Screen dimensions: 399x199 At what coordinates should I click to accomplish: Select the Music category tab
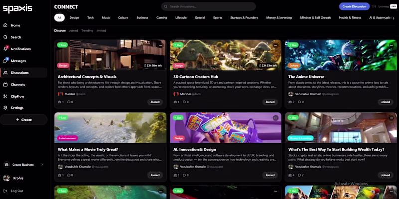click(x=106, y=18)
